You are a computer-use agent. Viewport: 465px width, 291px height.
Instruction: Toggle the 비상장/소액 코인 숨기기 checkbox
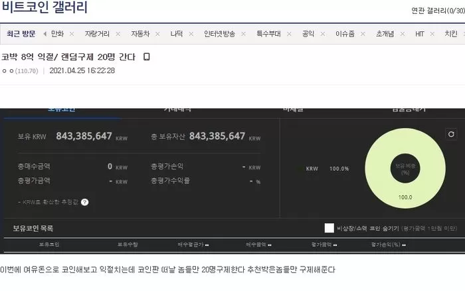coord(329,228)
